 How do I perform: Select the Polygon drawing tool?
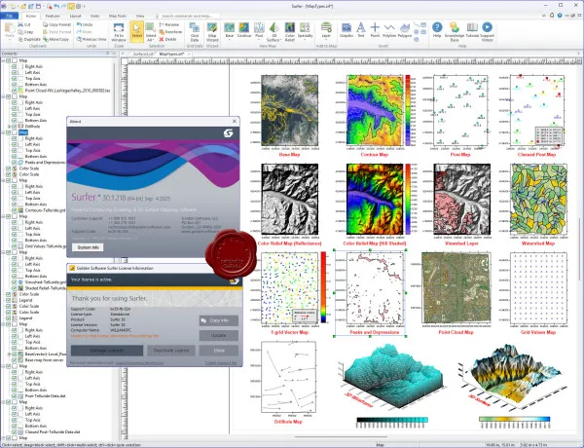[405, 30]
